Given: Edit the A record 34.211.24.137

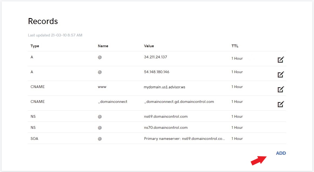Looking at the screenshot, I should 281,60.
